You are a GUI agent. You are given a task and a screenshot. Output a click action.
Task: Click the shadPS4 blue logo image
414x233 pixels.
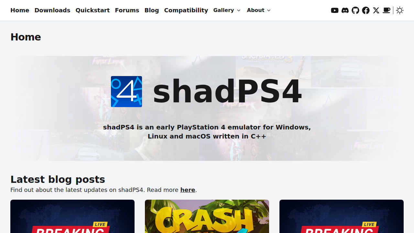point(126,92)
